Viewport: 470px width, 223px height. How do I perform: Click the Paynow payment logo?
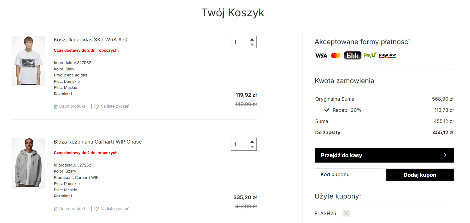[x=387, y=55]
